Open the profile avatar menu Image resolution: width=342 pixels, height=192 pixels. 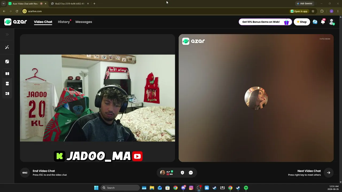[x=332, y=22]
